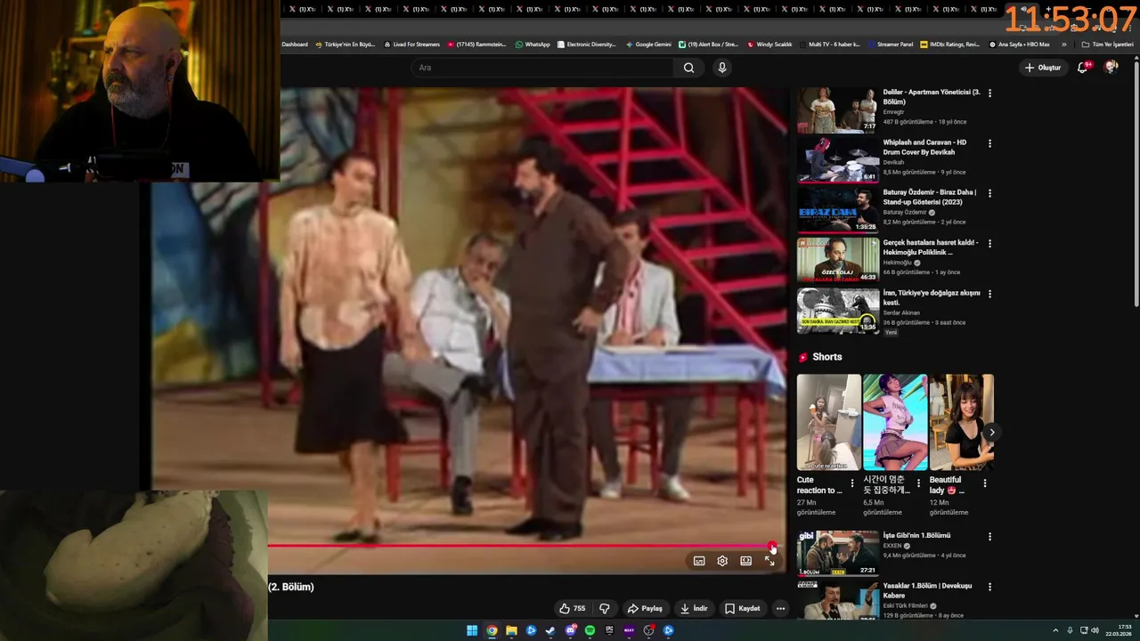Show hidden system tray icons
Screen dimensions: 1140x641
[1055, 630]
